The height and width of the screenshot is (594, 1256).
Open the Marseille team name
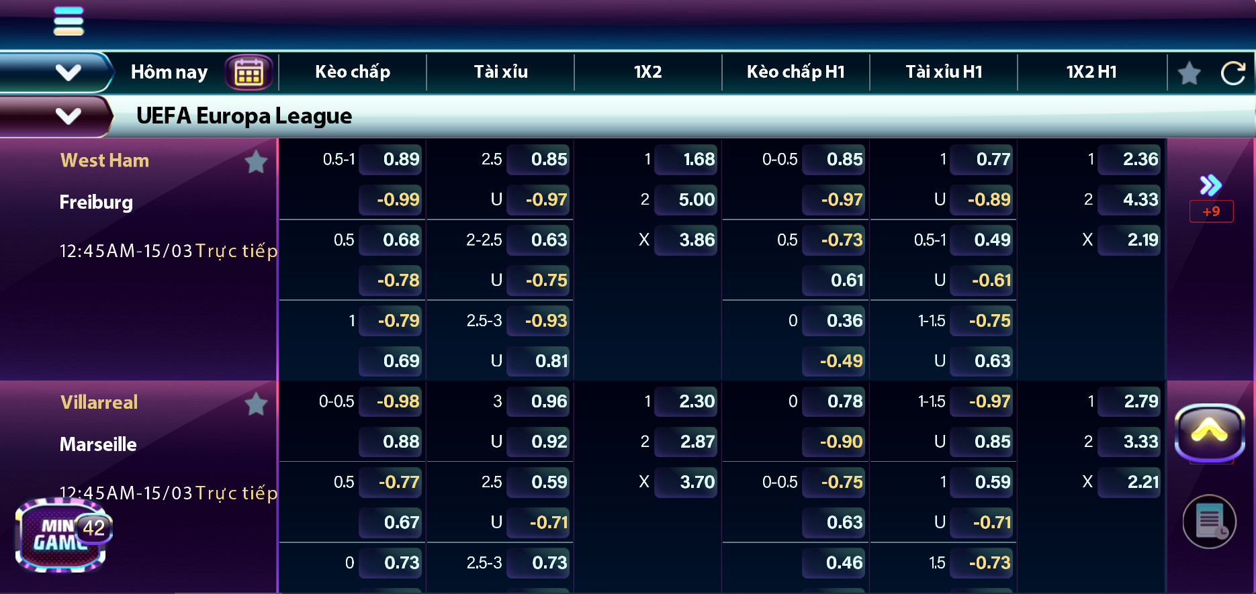(98, 444)
